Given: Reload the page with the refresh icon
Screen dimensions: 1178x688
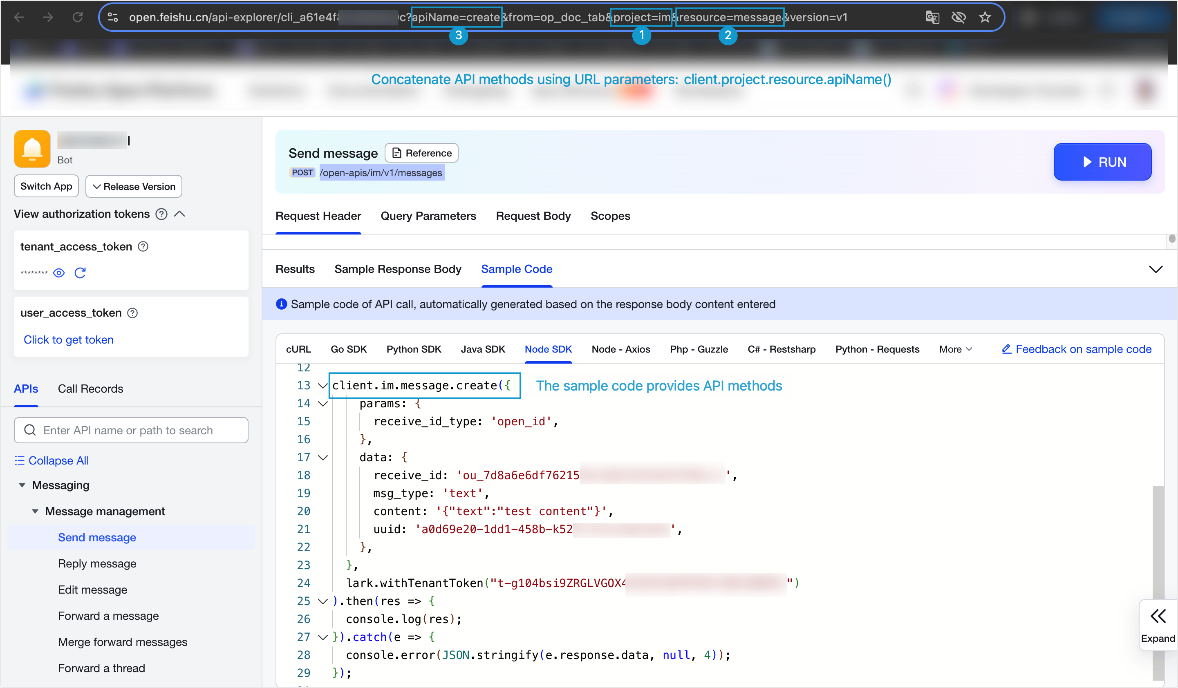Looking at the screenshot, I should point(78,17).
